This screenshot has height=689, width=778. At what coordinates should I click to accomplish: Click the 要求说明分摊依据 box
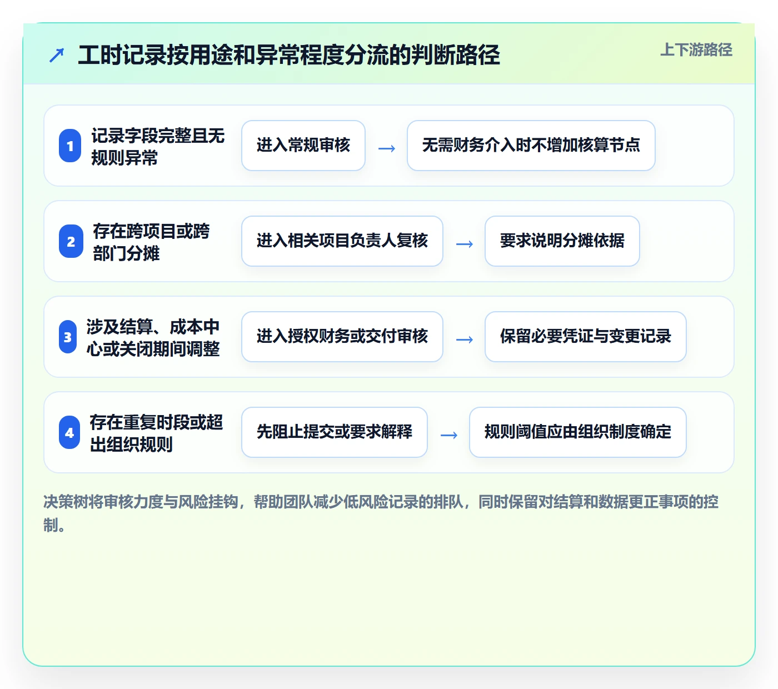click(562, 241)
